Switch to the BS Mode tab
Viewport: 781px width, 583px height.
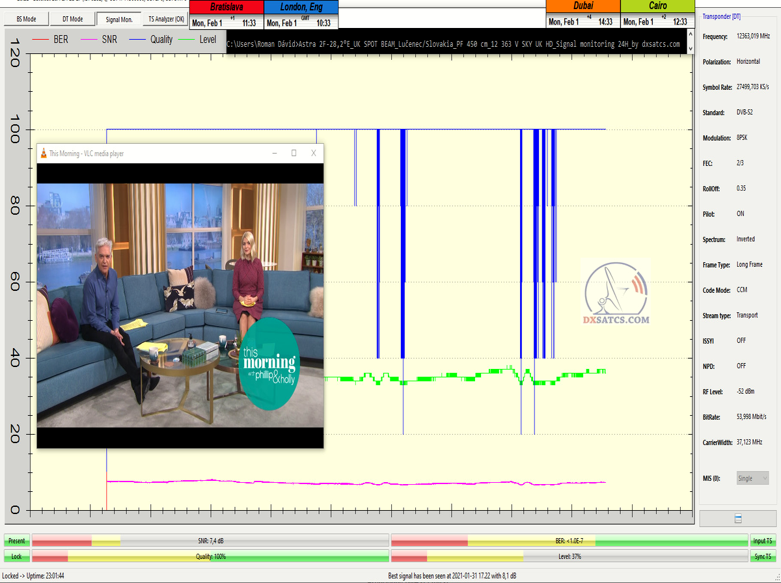coord(26,19)
